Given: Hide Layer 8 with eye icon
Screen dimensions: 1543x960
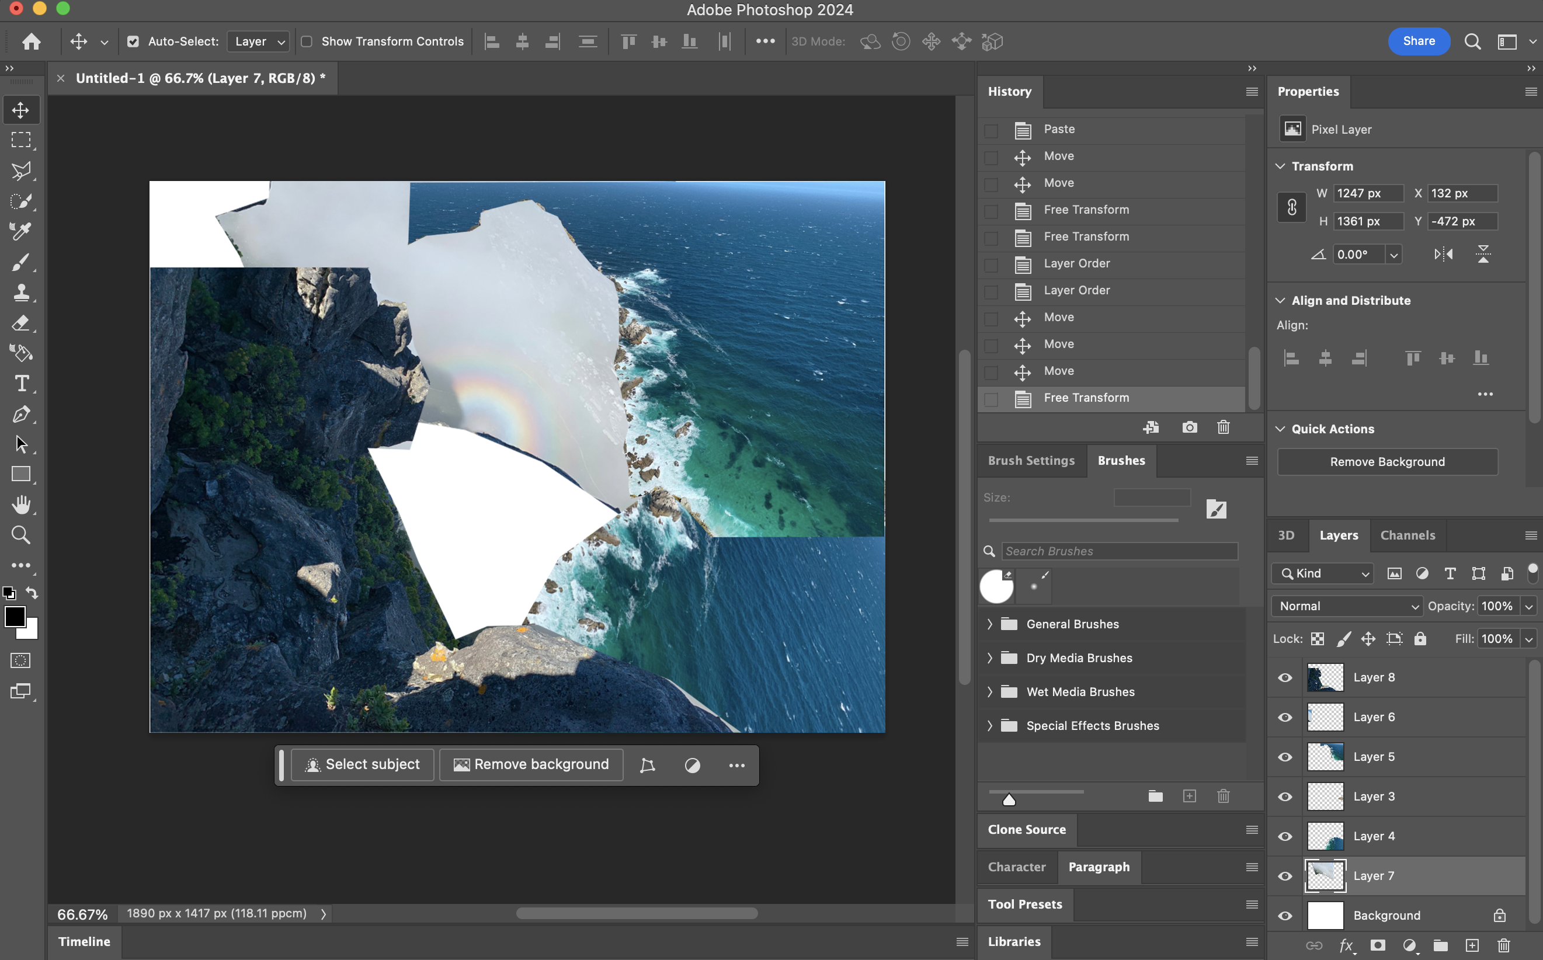Looking at the screenshot, I should tap(1285, 677).
